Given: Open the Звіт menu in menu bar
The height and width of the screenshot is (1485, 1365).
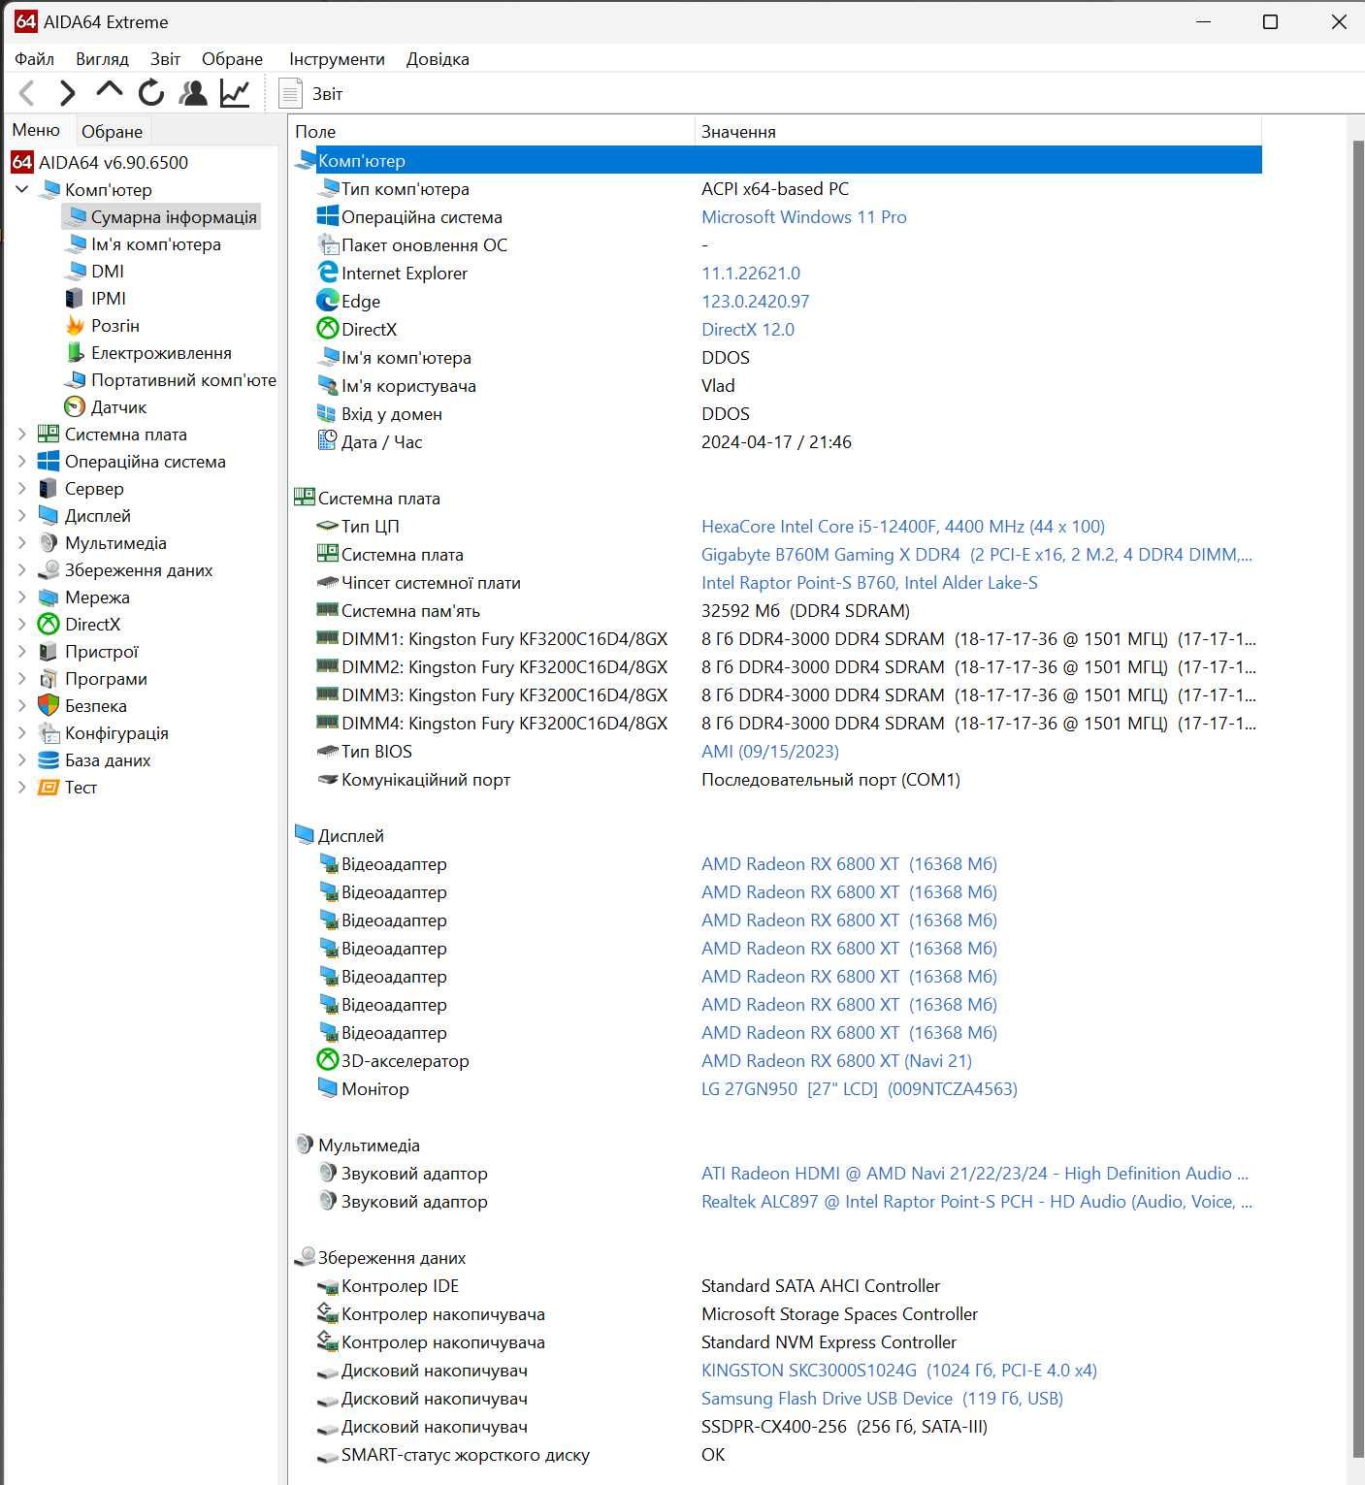Looking at the screenshot, I should 165,58.
